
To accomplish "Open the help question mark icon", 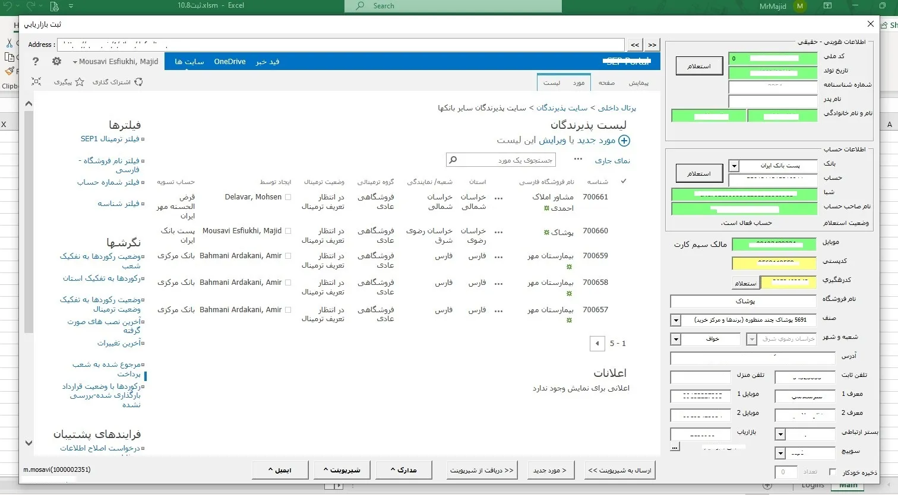I will (36, 62).
